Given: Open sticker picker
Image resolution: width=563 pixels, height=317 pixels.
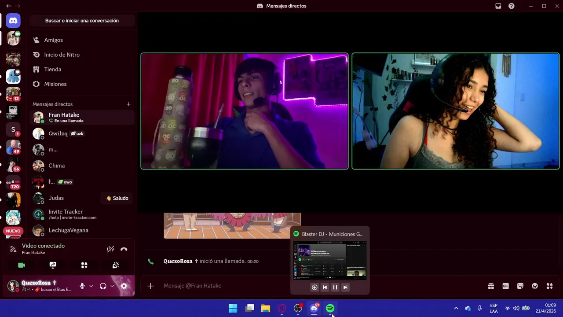Looking at the screenshot, I should pyautogui.click(x=520, y=286).
